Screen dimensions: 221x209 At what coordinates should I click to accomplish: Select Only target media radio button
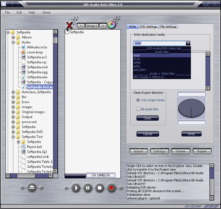click(138, 100)
